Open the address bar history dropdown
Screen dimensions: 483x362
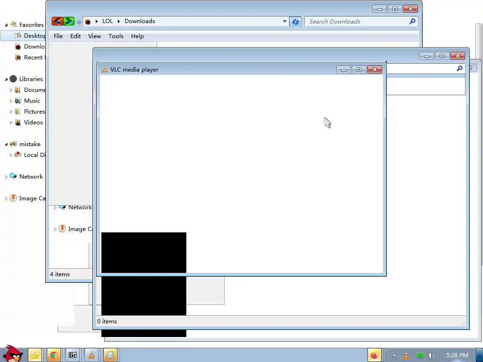point(284,21)
